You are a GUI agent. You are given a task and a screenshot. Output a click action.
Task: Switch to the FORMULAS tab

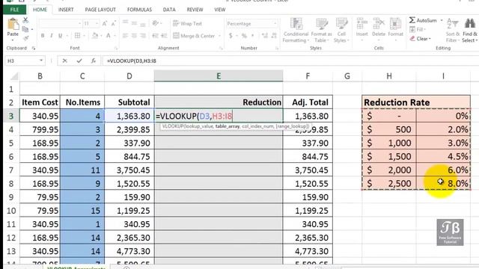[139, 10]
